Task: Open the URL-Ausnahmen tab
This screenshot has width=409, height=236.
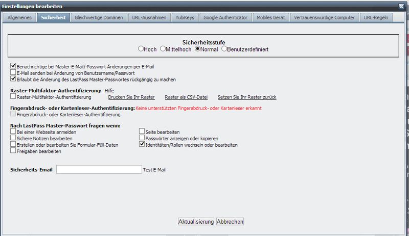Action: pyautogui.click(x=149, y=18)
